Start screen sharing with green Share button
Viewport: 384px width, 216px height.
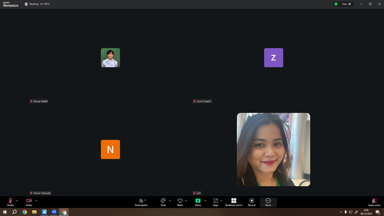coord(198,202)
